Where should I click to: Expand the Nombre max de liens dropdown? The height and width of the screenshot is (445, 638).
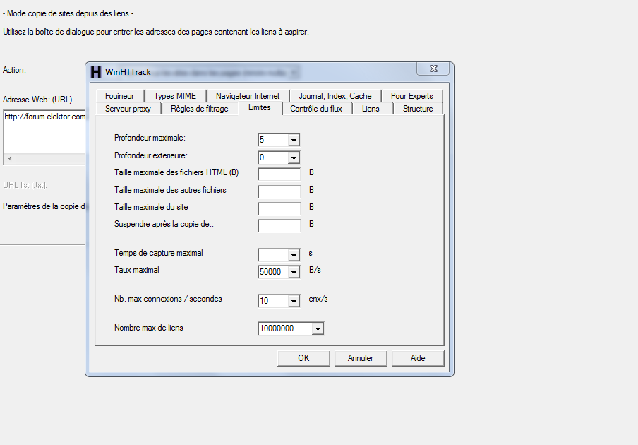point(318,328)
